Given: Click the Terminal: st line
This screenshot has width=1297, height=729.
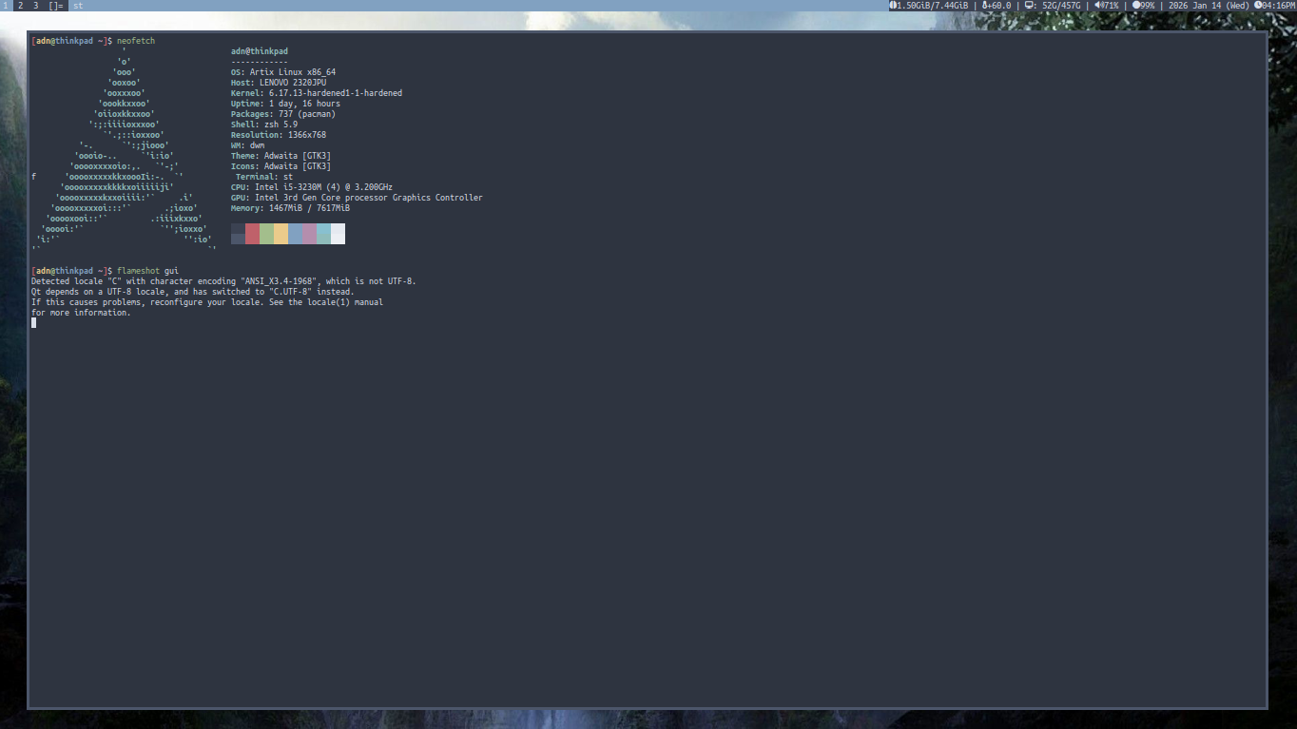Looking at the screenshot, I should tap(264, 177).
